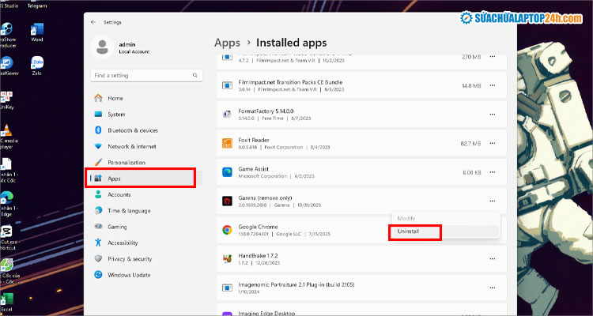The width and height of the screenshot is (593, 316).
Task: Open Privacy & security settings
Action: point(129,258)
